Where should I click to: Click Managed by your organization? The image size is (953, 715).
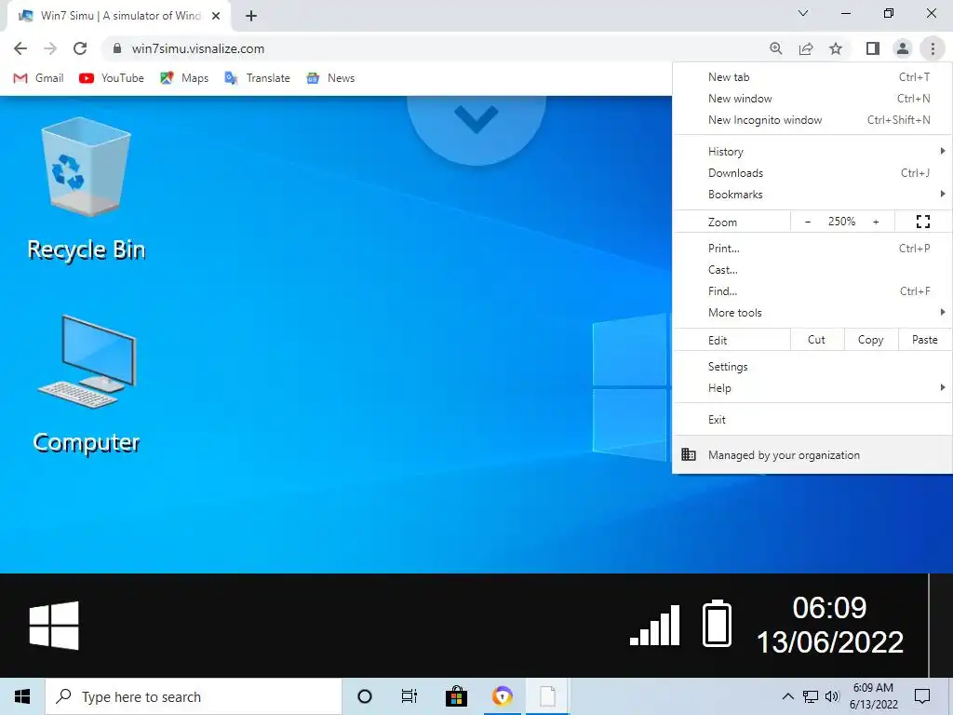pos(812,454)
